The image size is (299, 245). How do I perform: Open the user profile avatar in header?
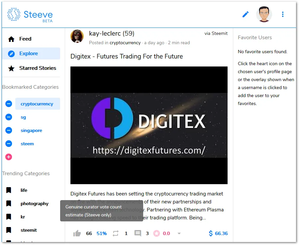(x=264, y=14)
